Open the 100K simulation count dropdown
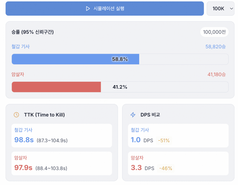Image resolution: width=238 pixels, height=185 pixels. coord(220,9)
